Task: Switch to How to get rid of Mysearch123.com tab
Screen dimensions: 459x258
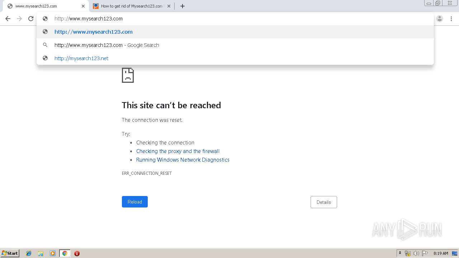Action: point(132,6)
